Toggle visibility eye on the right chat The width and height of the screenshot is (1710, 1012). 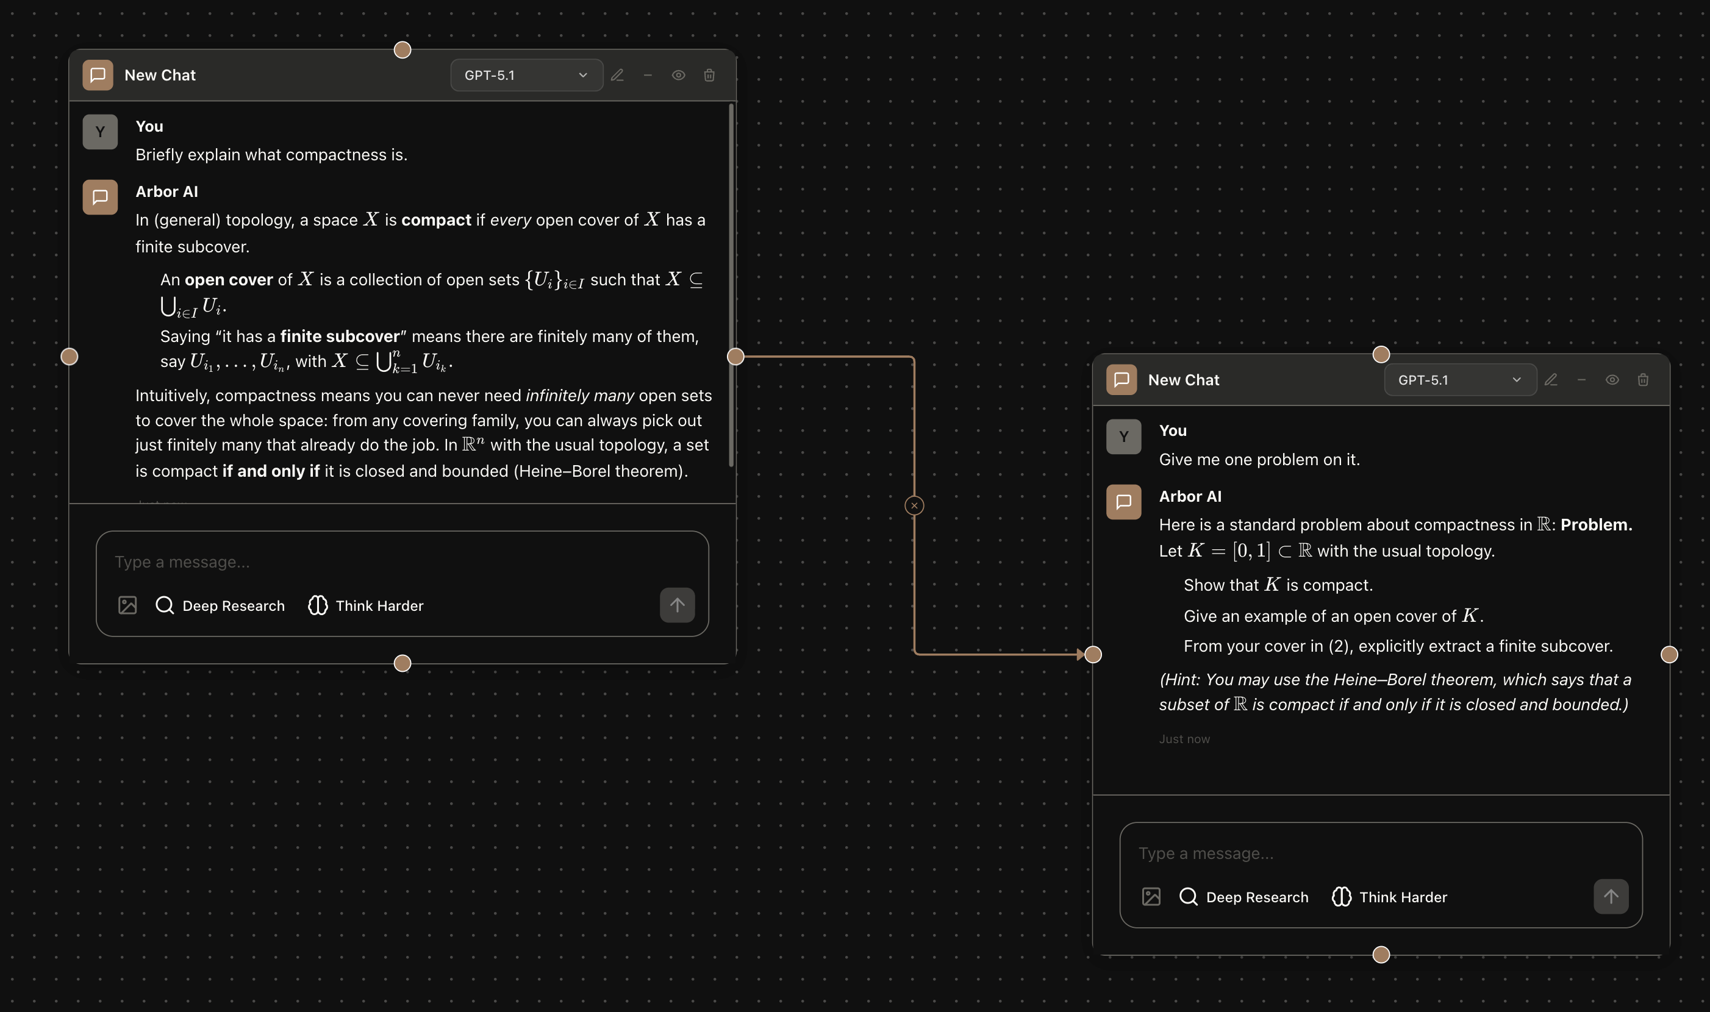point(1612,380)
